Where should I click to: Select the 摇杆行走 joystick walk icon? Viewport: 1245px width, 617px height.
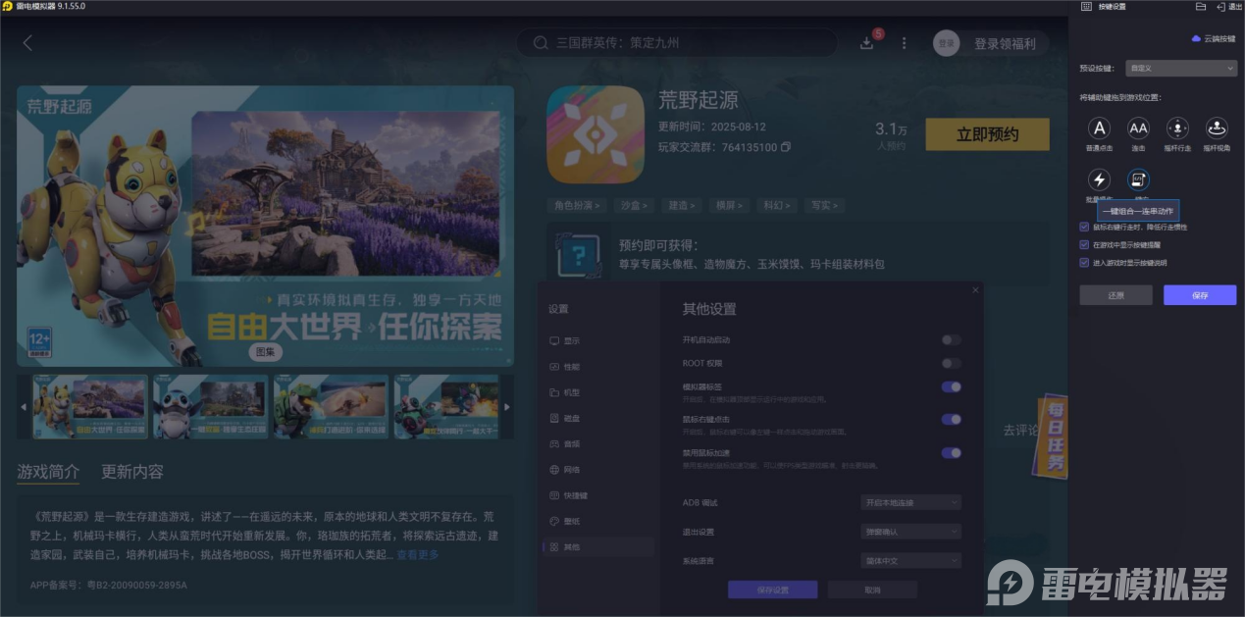click(1176, 129)
